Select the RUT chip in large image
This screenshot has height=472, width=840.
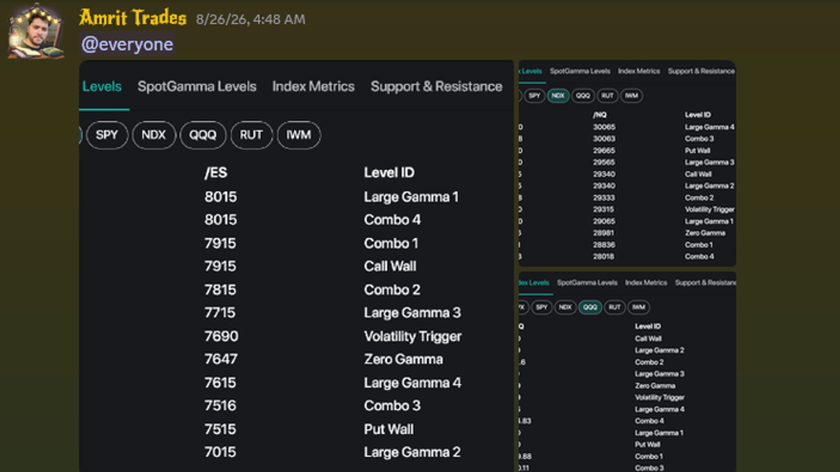point(251,135)
